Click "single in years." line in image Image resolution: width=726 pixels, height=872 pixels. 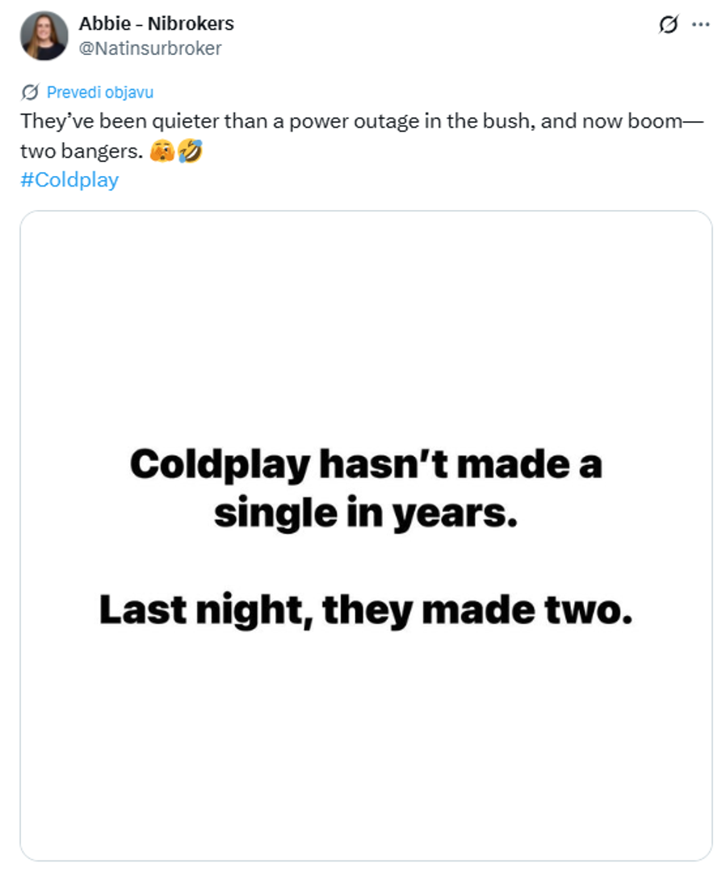365,514
